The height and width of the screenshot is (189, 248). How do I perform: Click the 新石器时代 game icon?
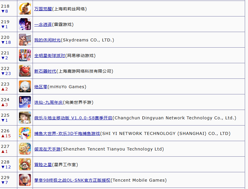(25, 71)
